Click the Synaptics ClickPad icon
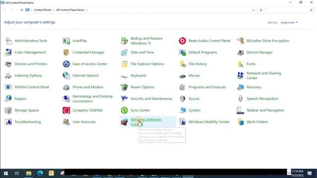Image resolution: width=317 pixels, height=178 pixels. point(66,110)
